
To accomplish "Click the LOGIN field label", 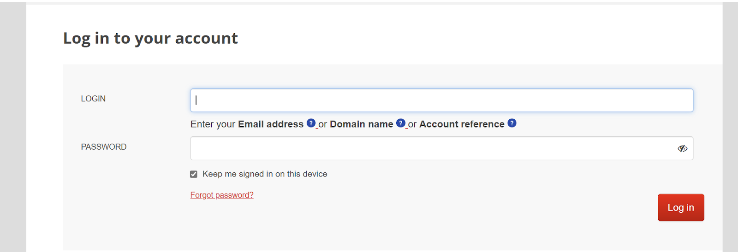I will [93, 99].
